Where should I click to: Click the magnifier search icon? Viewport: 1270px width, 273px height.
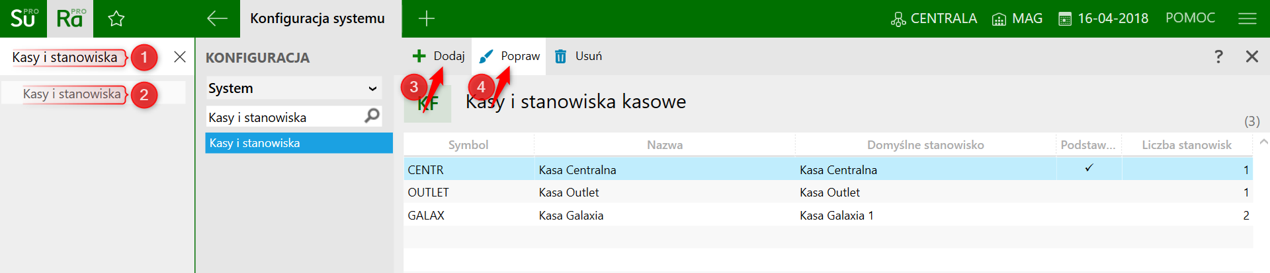point(372,117)
